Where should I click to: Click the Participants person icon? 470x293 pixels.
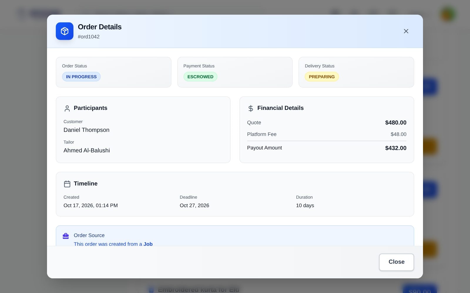click(x=67, y=108)
